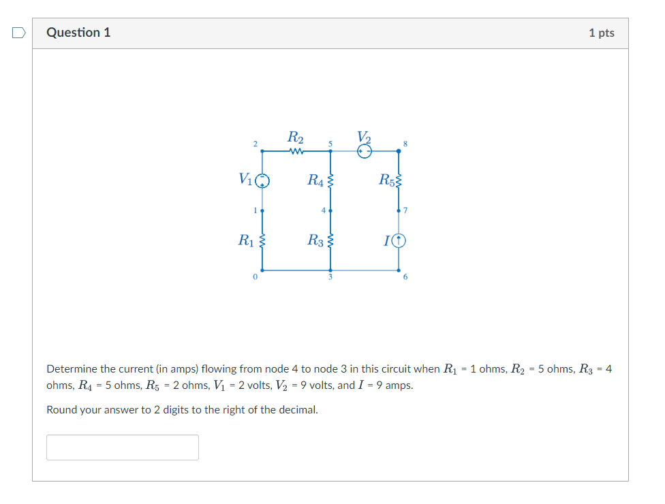
Task: Click the R2 resistor zigzag symbol
Action: point(296,151)
